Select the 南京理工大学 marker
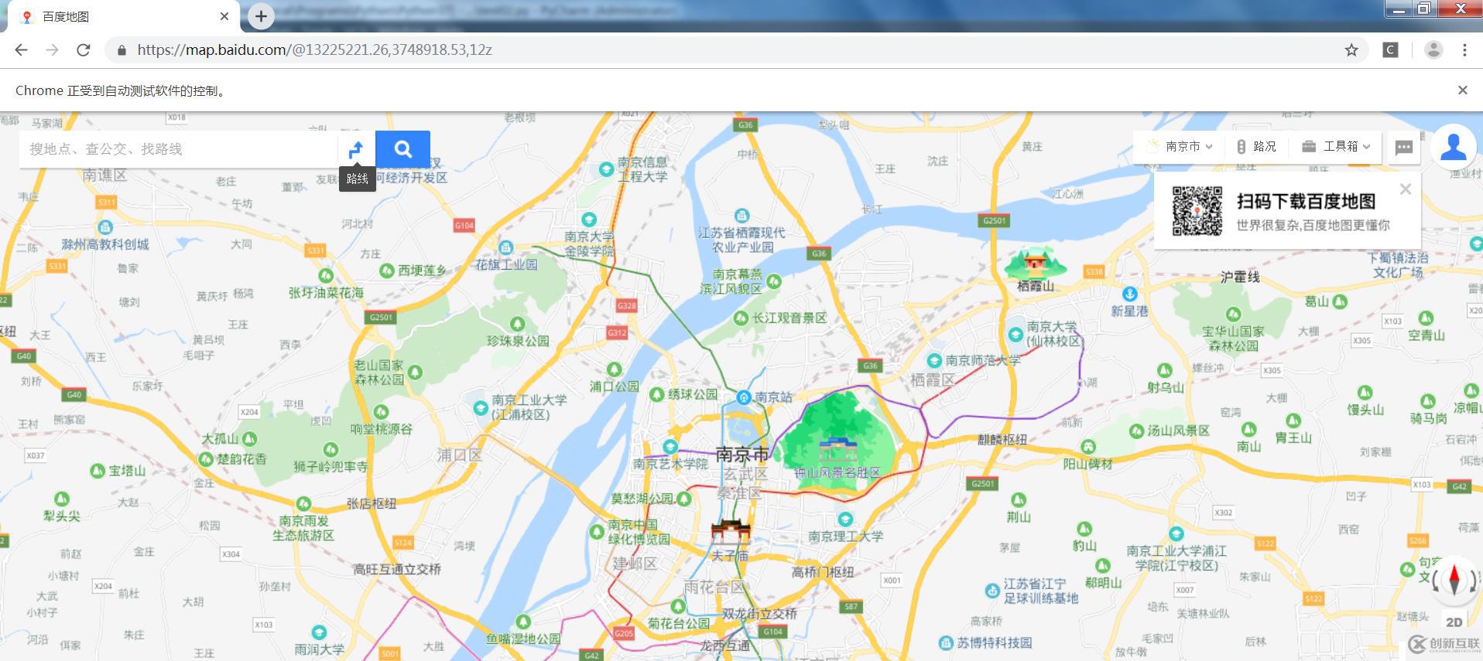Screen dimensions: 1483x661 point(846,519)
